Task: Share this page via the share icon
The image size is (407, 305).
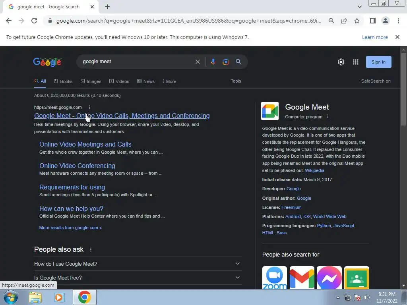Action: coord(344,21)
